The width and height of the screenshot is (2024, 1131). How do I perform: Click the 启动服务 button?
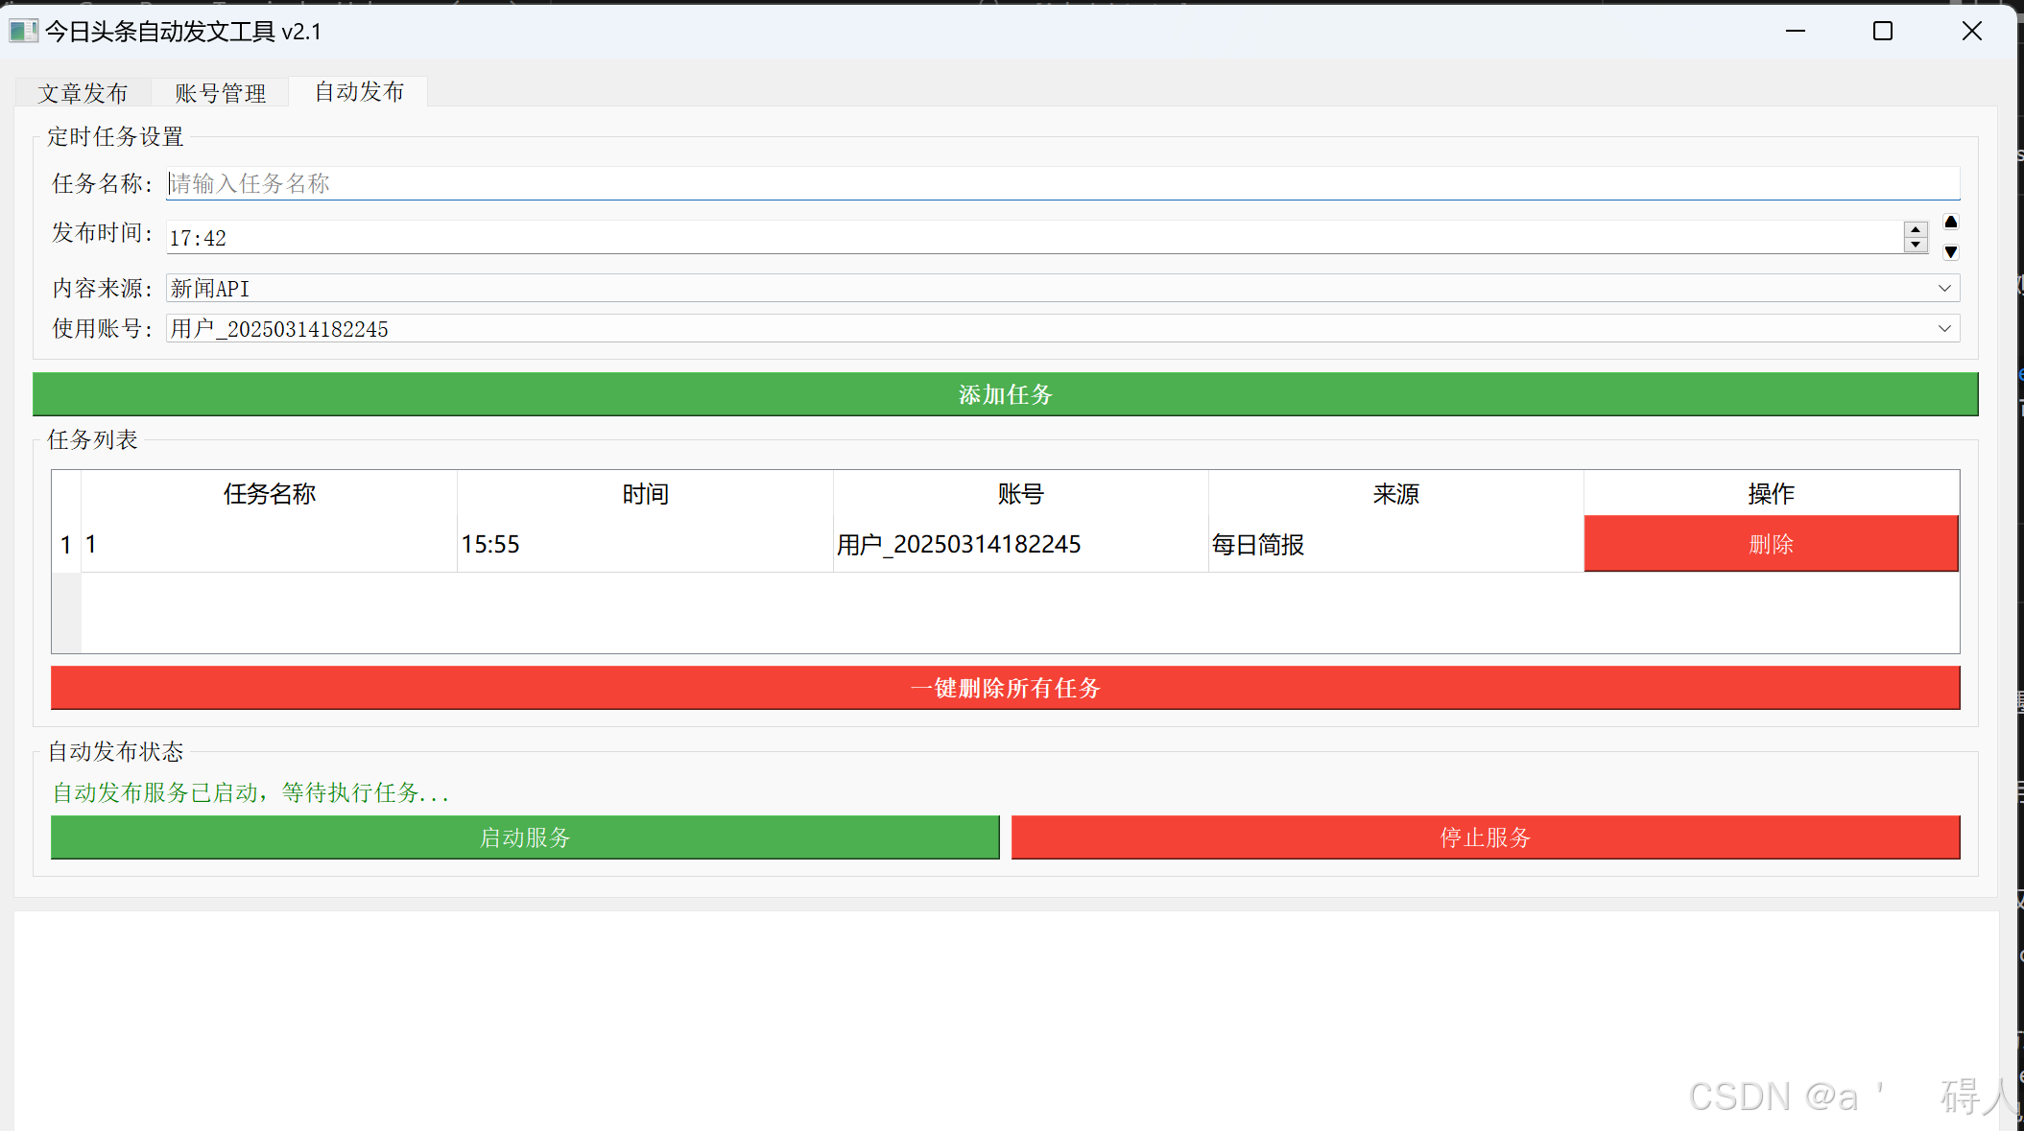click(x=525, y=837)
